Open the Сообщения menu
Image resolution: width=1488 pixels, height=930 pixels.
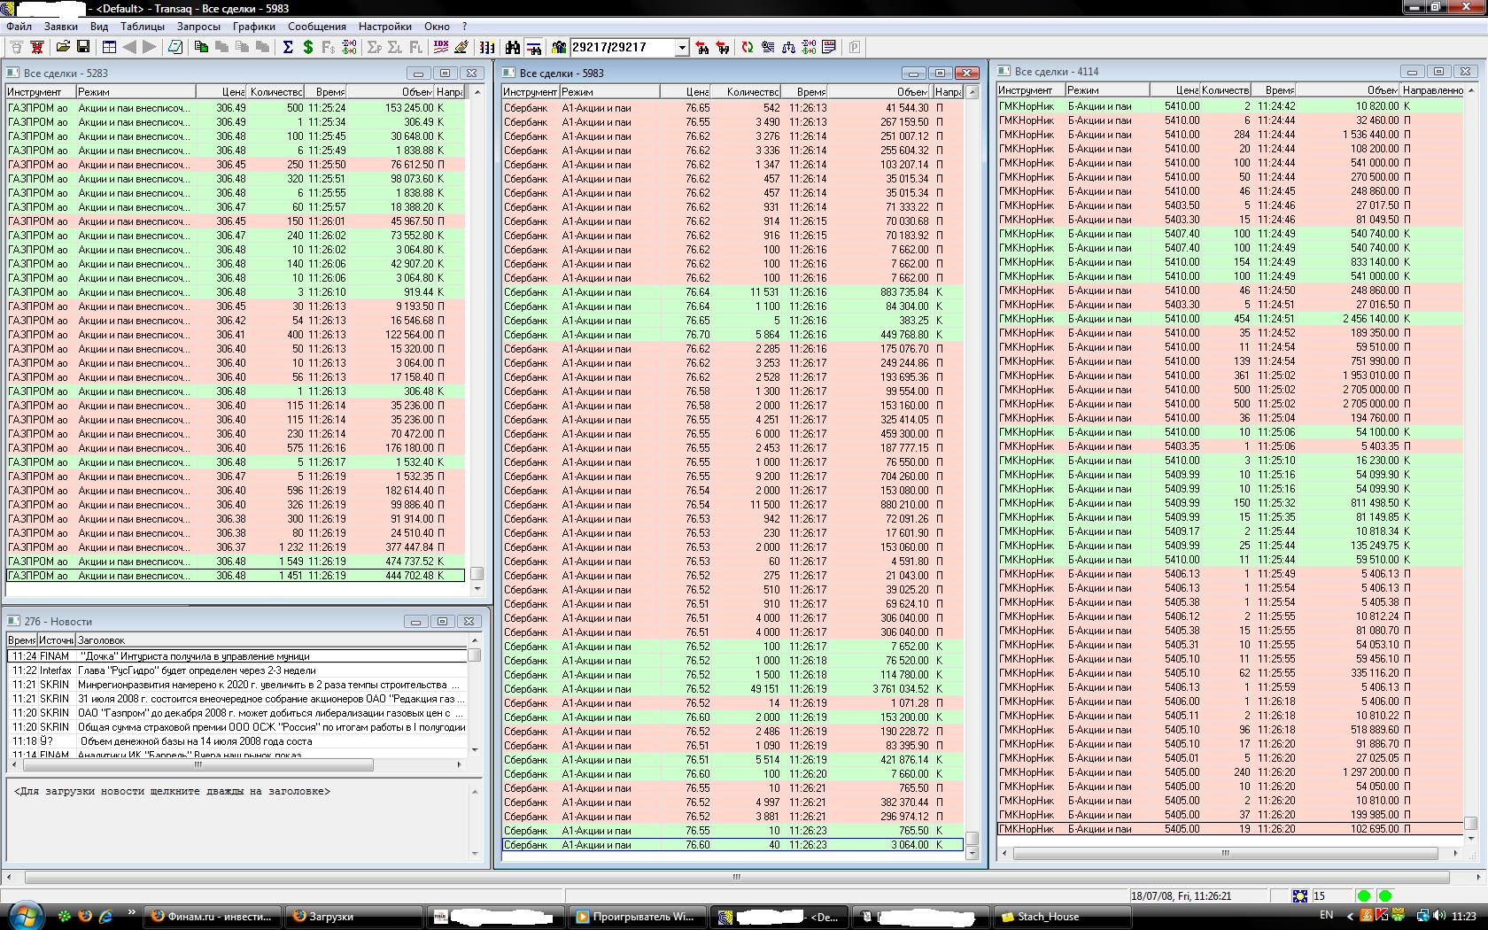click(x=317, y=27)
